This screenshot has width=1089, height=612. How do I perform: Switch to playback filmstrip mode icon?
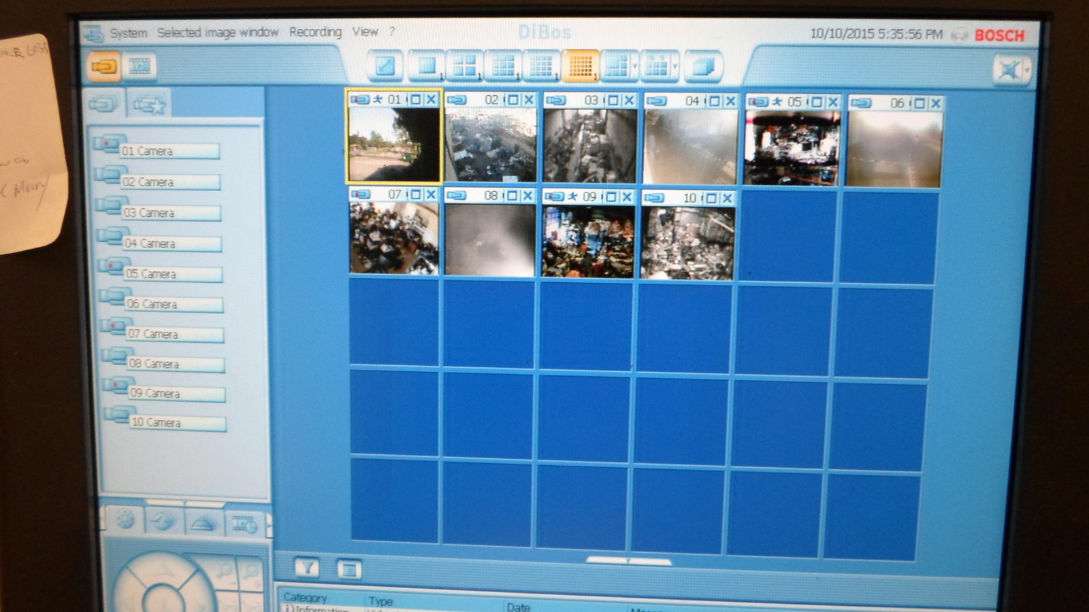pyautogui.click(x=140, y=66)
